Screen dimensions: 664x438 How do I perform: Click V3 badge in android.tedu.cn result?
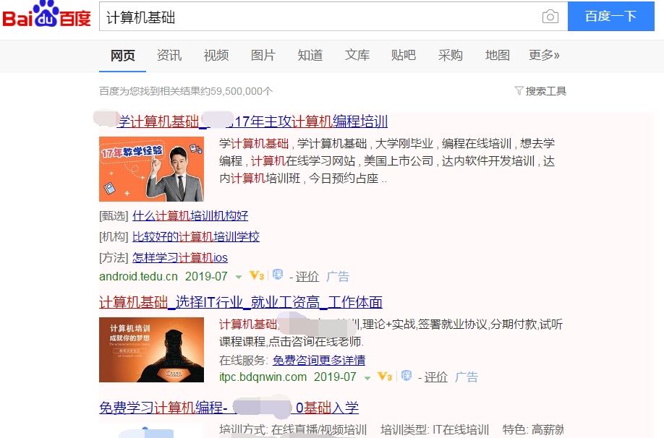click(257, 275)
